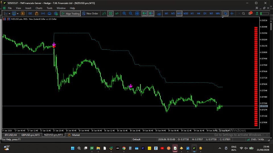The height and width of the screenshot is (153, 273).
Task: Click connection status 3143 / 14 Kb
Action: (x=256, y=139)
